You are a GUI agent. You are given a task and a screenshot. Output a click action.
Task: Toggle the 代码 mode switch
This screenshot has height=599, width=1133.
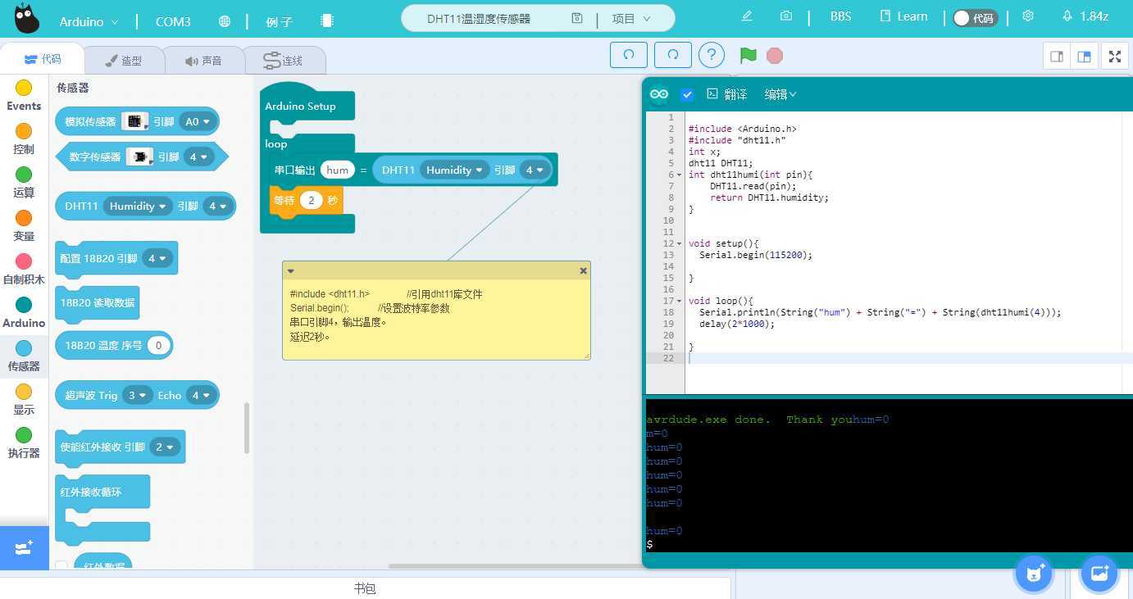(975, 18)
